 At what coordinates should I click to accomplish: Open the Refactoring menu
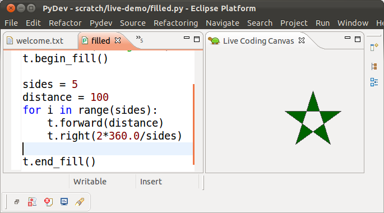coord(175,23)
